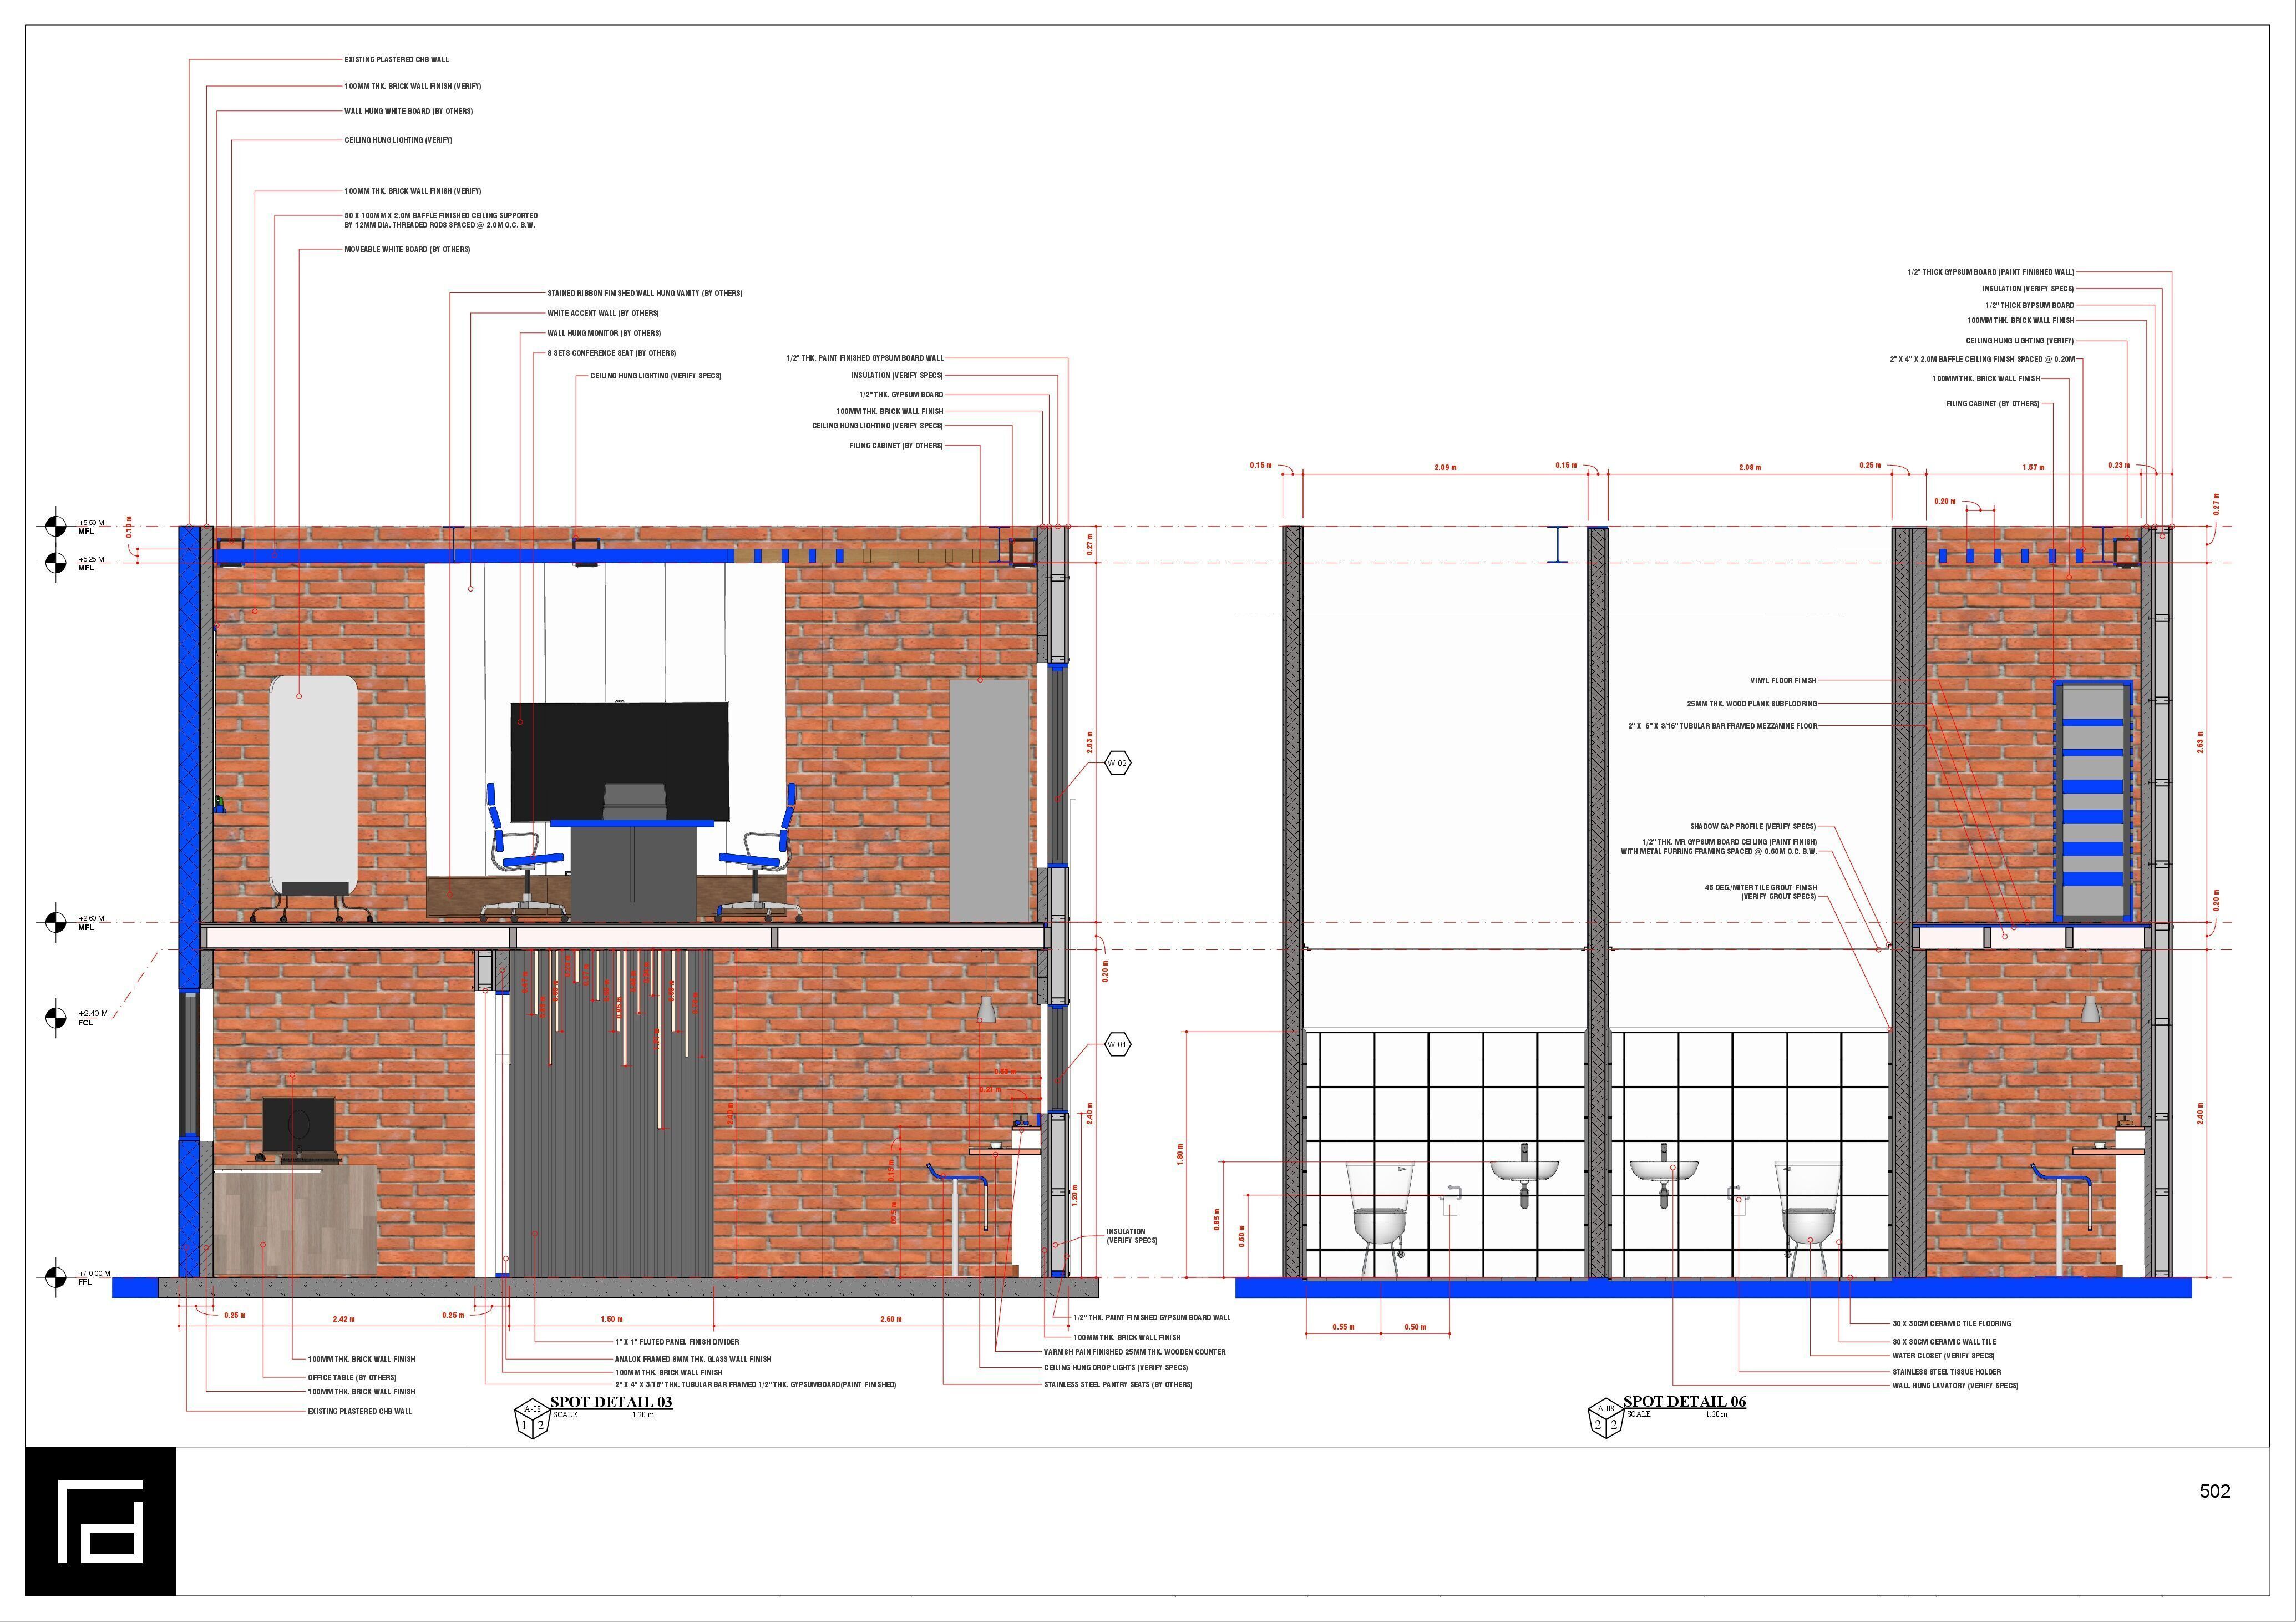Click the +5.50 M MFL level marker symbol
The image size is (2296, 1622).
(x=55, y=526)
